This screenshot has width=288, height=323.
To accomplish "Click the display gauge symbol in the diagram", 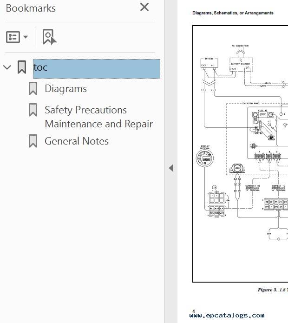I will click(x=205, y=158).
